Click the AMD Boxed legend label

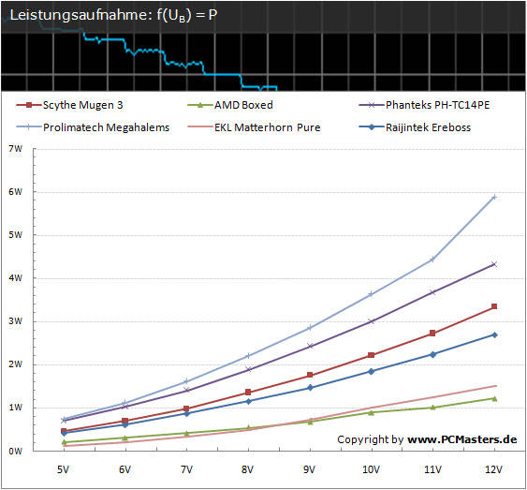pos(243,105)
